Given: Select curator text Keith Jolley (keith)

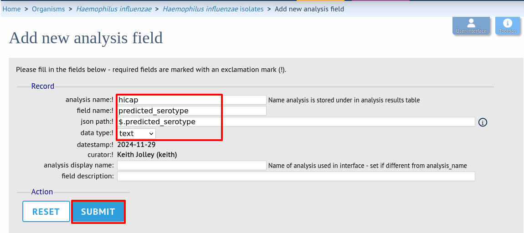Looking at the screenshot, I should point(147,155).
